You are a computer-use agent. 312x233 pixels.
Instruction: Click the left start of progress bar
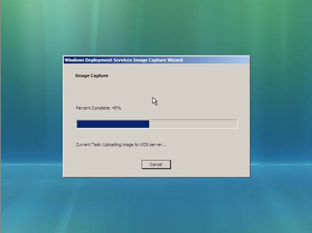[x=78, y=124]
